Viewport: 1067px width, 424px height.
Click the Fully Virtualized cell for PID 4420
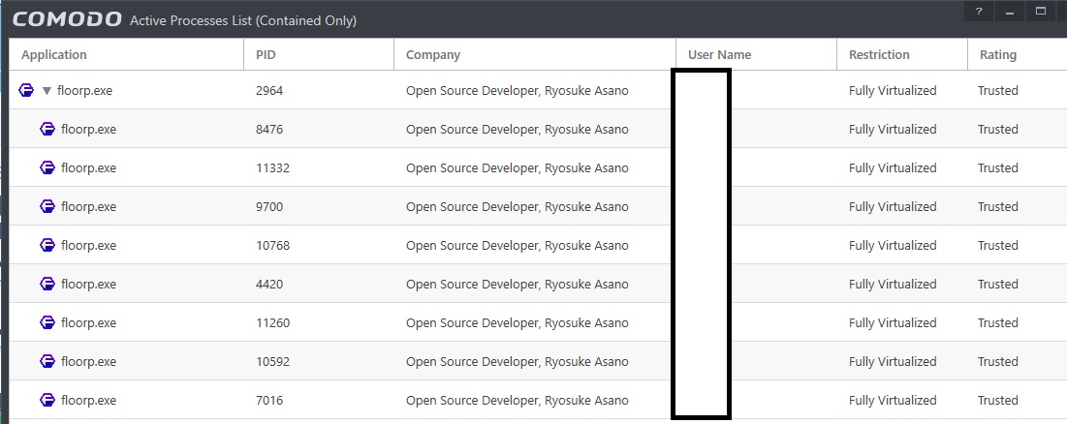(893, 284)
